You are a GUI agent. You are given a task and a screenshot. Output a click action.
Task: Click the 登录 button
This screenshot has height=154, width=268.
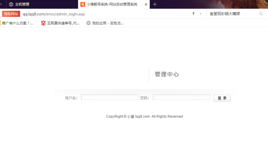click(x=222, y=98)
